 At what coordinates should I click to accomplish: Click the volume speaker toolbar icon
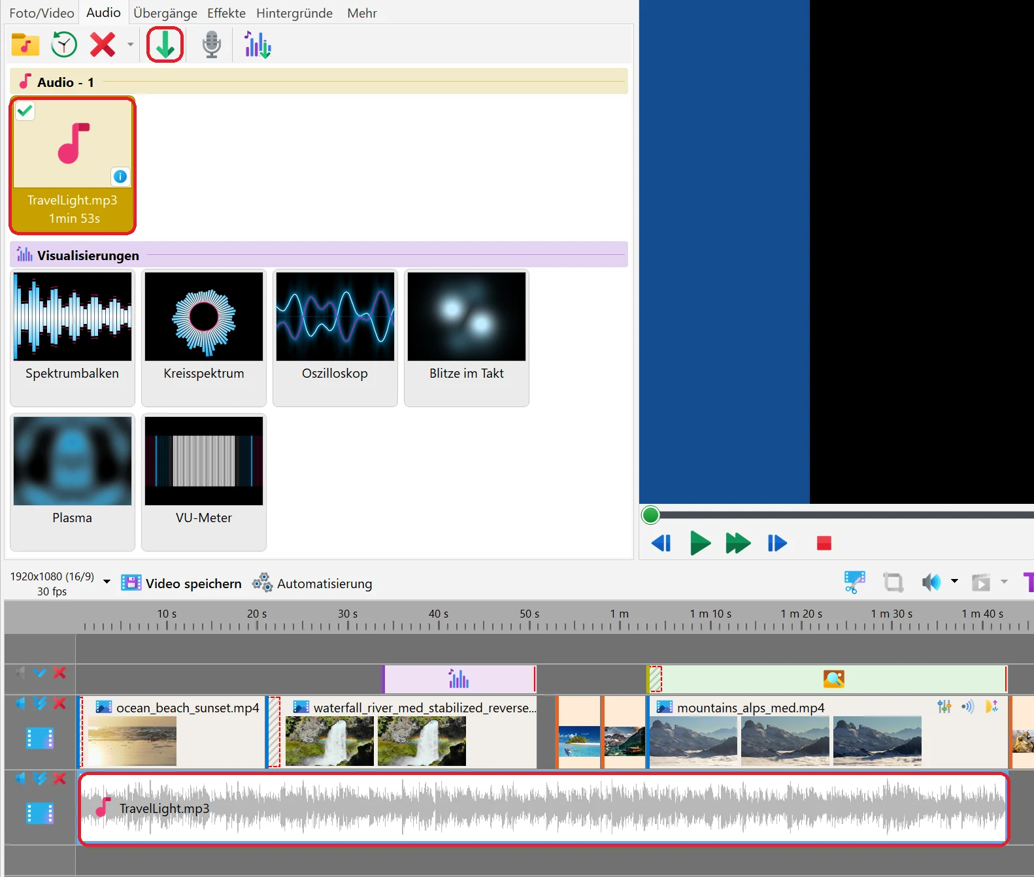click(931, 582)
